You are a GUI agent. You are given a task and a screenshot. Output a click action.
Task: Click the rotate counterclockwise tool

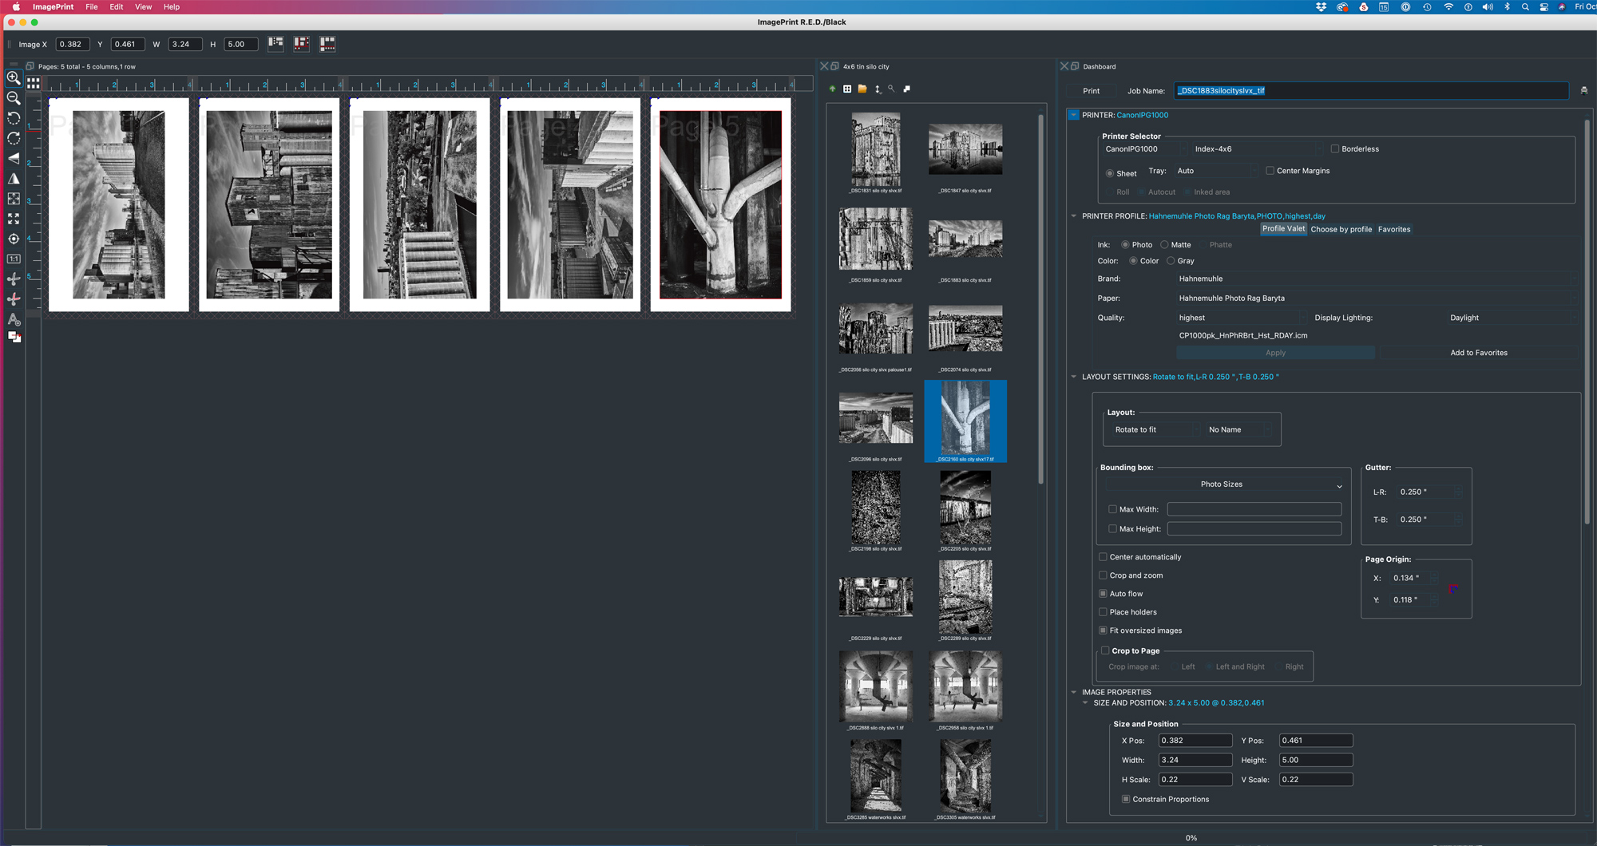pyautogui.click(x=14, y=118)
